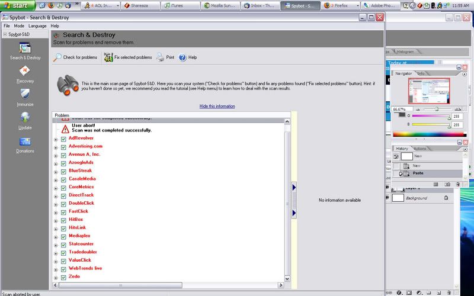Uncheck the AdRevolver checkbox
474x296 pixels.
[x=63, y=139]
